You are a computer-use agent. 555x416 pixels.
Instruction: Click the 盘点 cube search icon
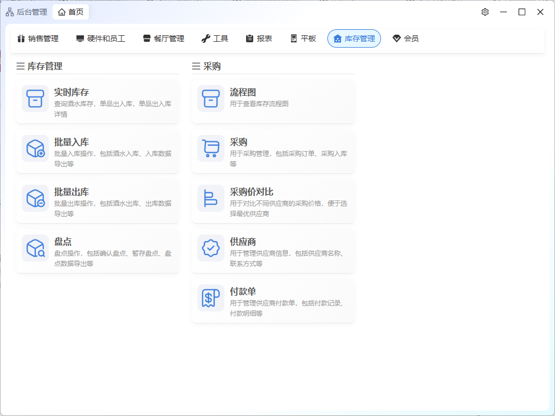click(x=35, y=248)
